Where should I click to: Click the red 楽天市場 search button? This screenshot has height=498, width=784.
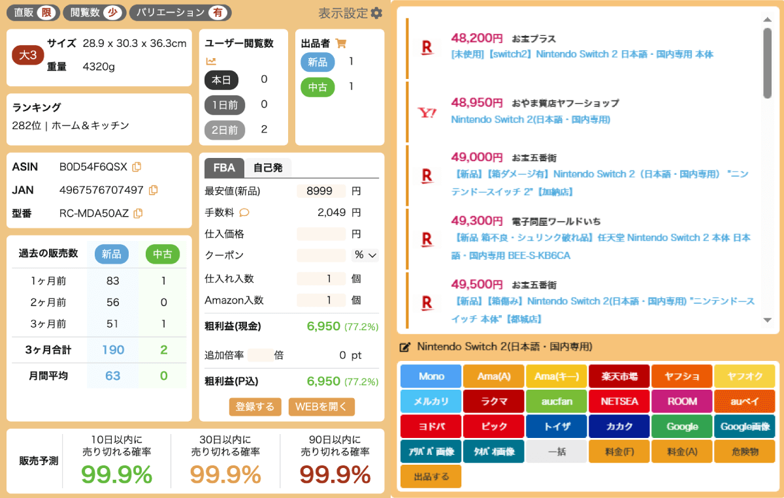click(619, 376)
